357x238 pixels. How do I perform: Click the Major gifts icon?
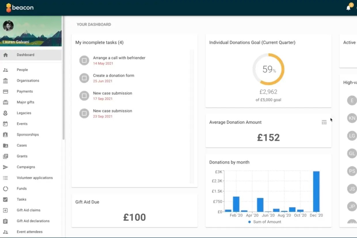click(x=5, y=102)
